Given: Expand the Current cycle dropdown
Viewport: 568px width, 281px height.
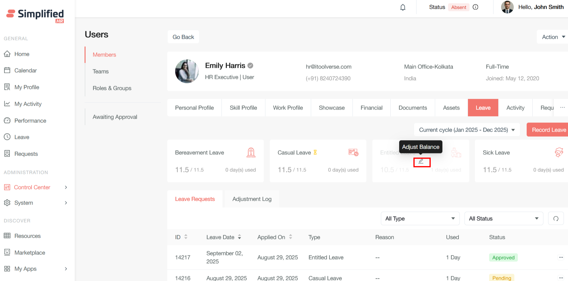Looking at the screenshot, I should coord(467,130).
